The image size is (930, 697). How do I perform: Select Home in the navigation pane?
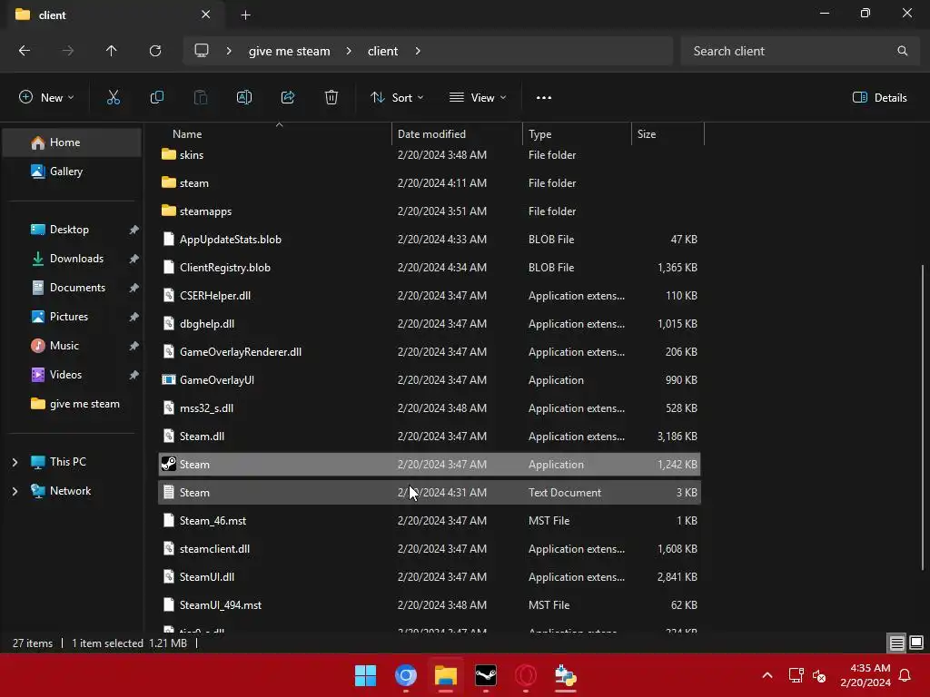click(72, 142)
